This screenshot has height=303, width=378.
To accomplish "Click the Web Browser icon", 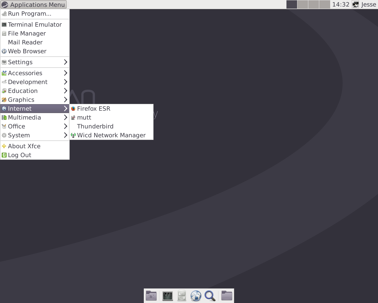I will (x=4, y=51).
